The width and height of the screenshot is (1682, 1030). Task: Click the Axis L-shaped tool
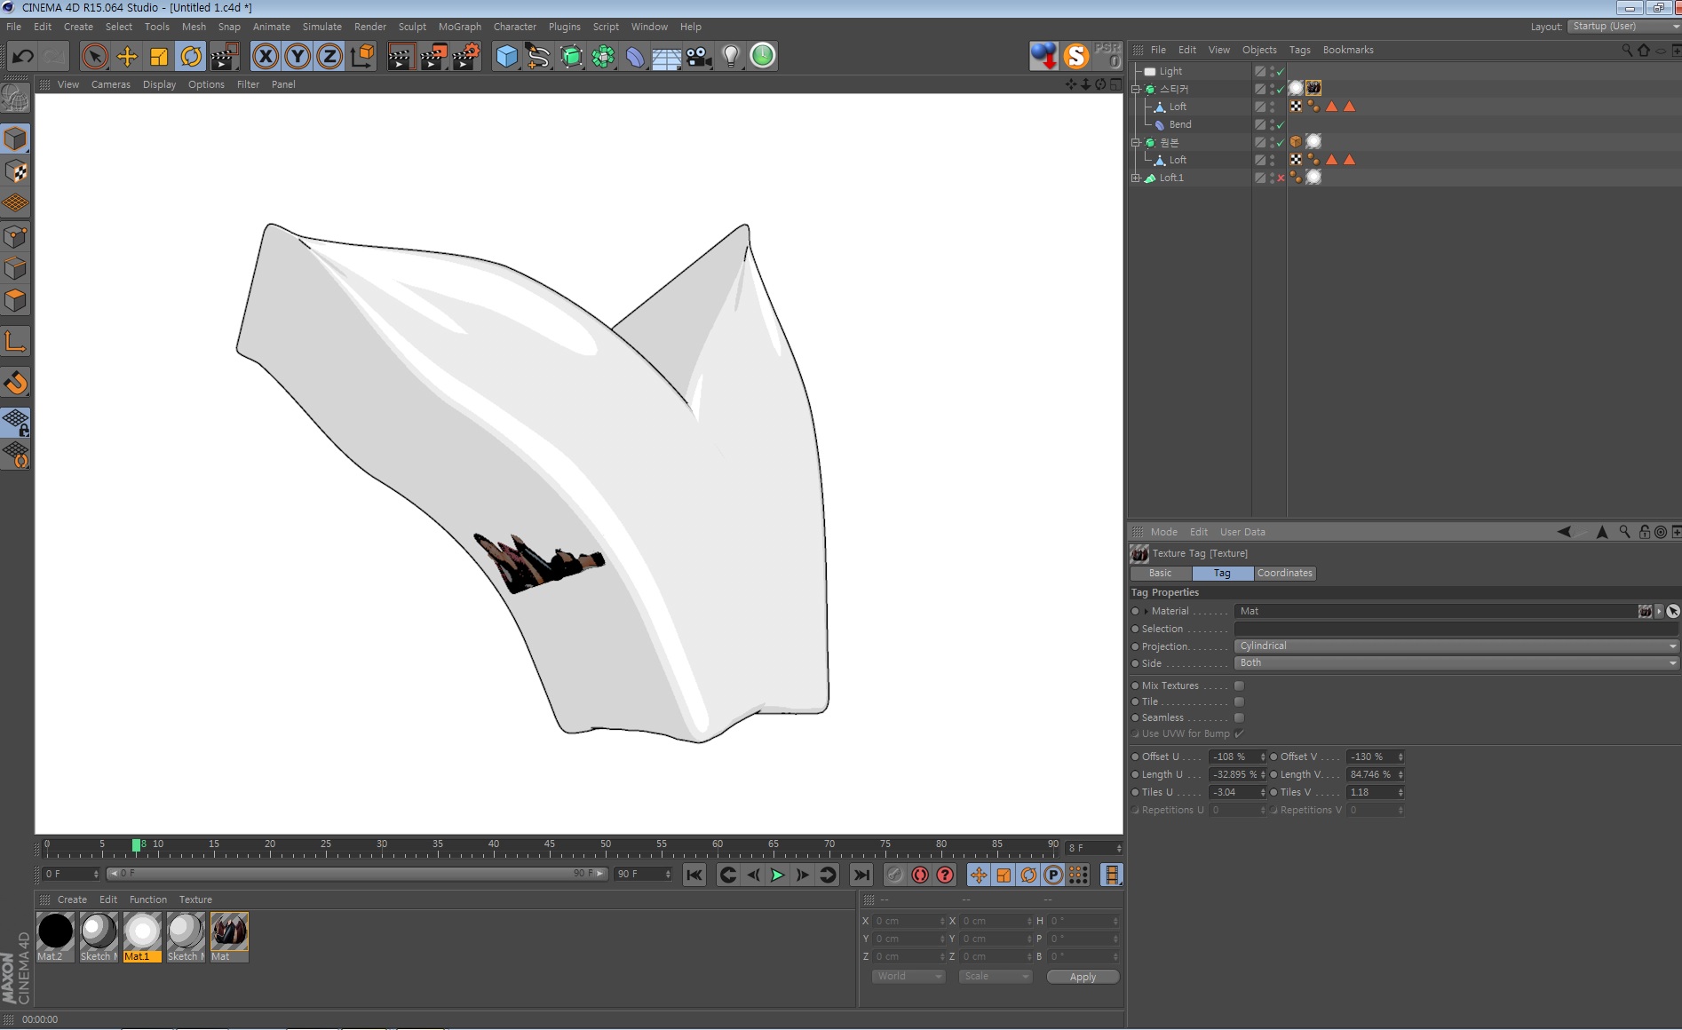point(15,342)
